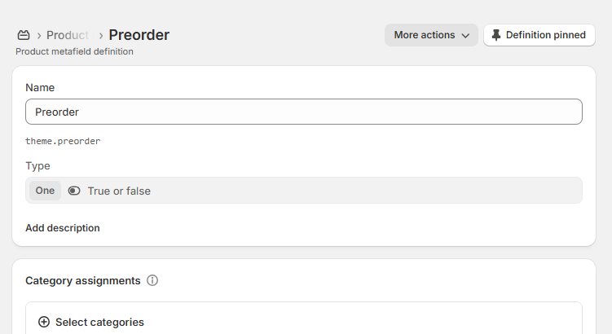Open Select categories
Image resolution: width=612 pixels, height=334 pixels.
[91, 322]
